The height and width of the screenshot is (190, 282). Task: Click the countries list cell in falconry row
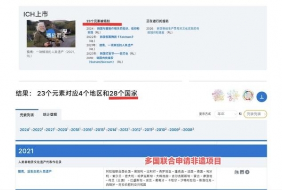[160, 178]
